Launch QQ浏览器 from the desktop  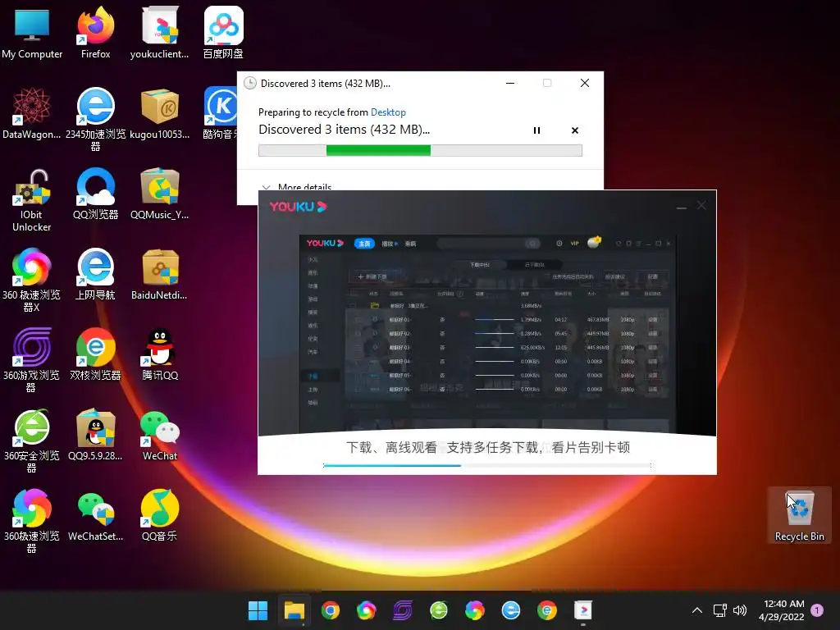[95, 194]
